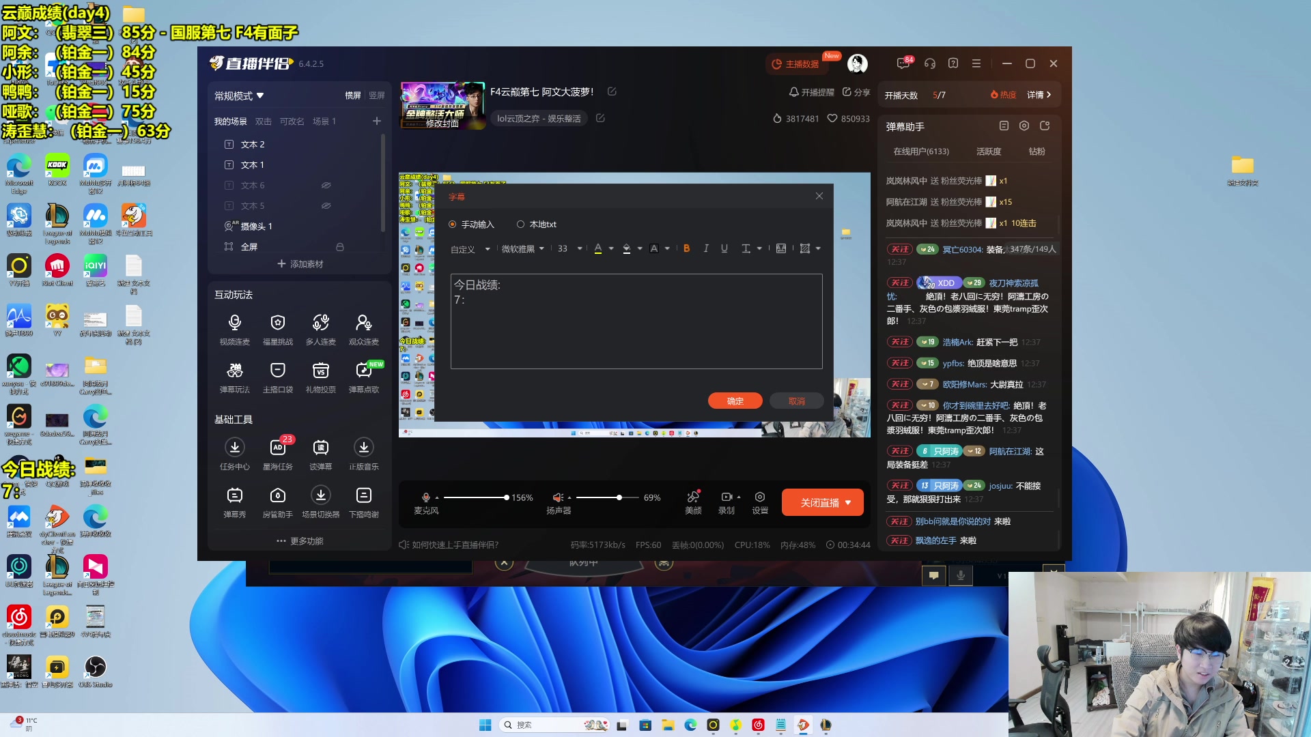The height and width of the screenshot is (737, 1311).
Task: Click font color A swatch
Action: click(x=598, y=249)
